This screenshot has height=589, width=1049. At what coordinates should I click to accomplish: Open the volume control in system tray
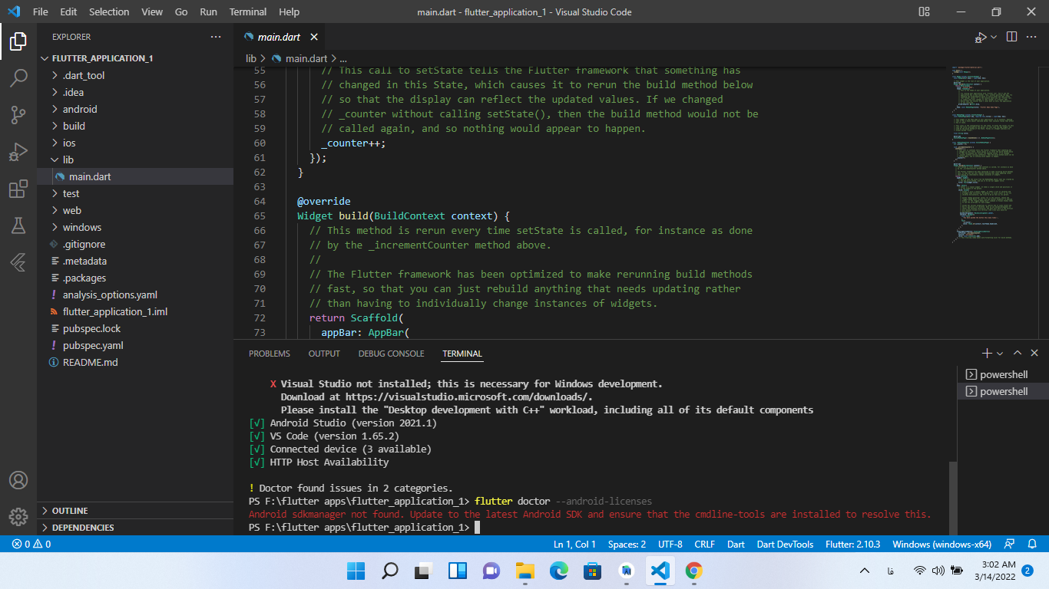tap(938, 571)
